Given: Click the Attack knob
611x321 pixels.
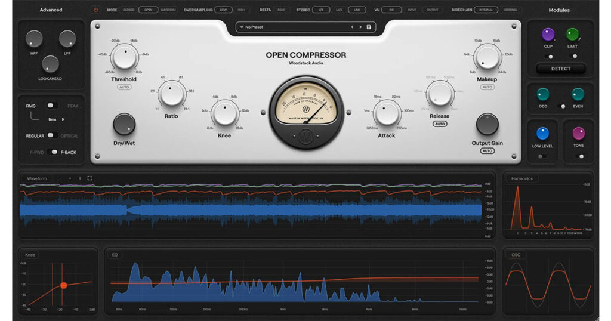Looking at the screenshot, I should tap(387, 113).
